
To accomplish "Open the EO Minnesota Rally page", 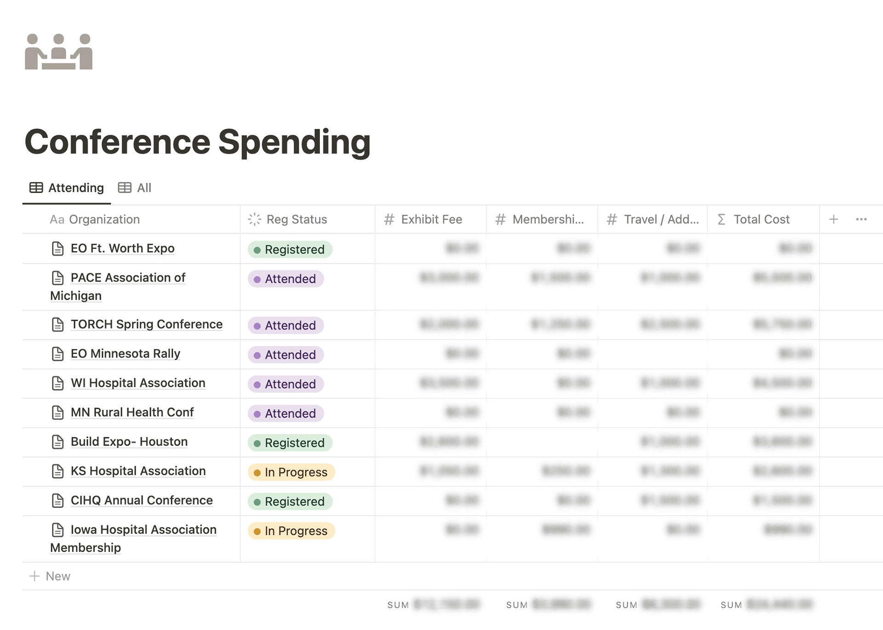I will click(125, 354).
